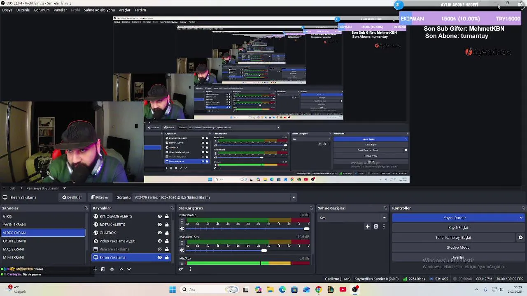This screenshot has height=296, width=527.
Task: Toggle lock on Ekran Yakalama source
Action: pyautogui.click(x=167, y=257)
